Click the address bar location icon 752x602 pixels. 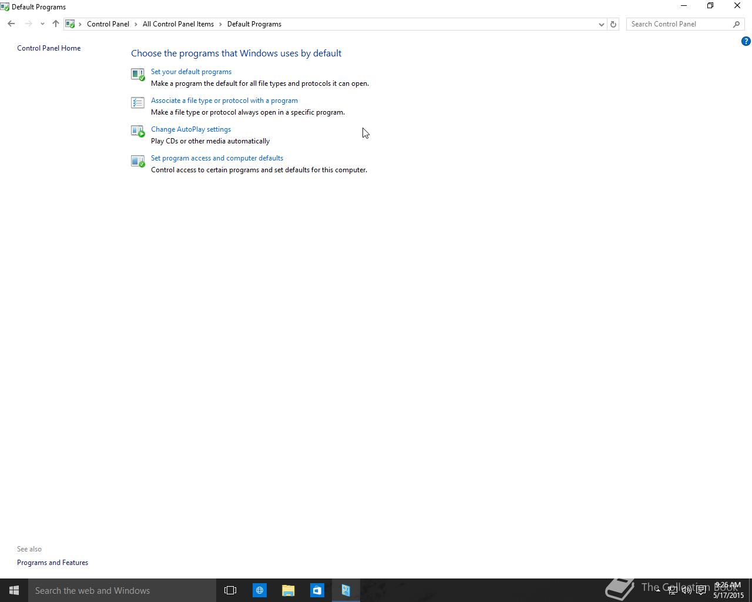(x=70, y=24)
